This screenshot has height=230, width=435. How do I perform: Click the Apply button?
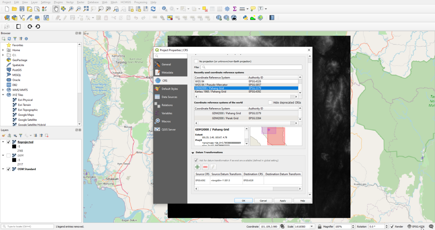[282, 200]
